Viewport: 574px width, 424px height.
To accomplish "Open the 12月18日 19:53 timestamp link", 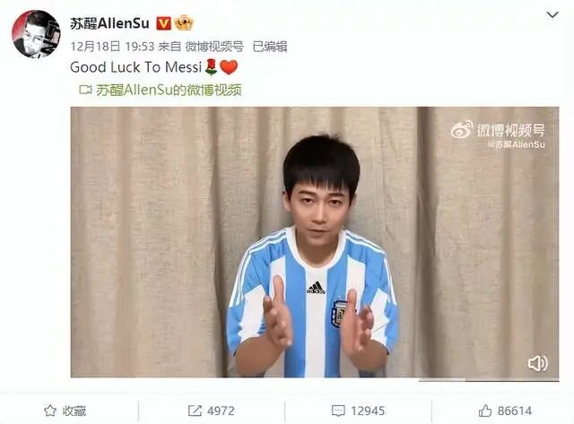I will click(112, 47).
